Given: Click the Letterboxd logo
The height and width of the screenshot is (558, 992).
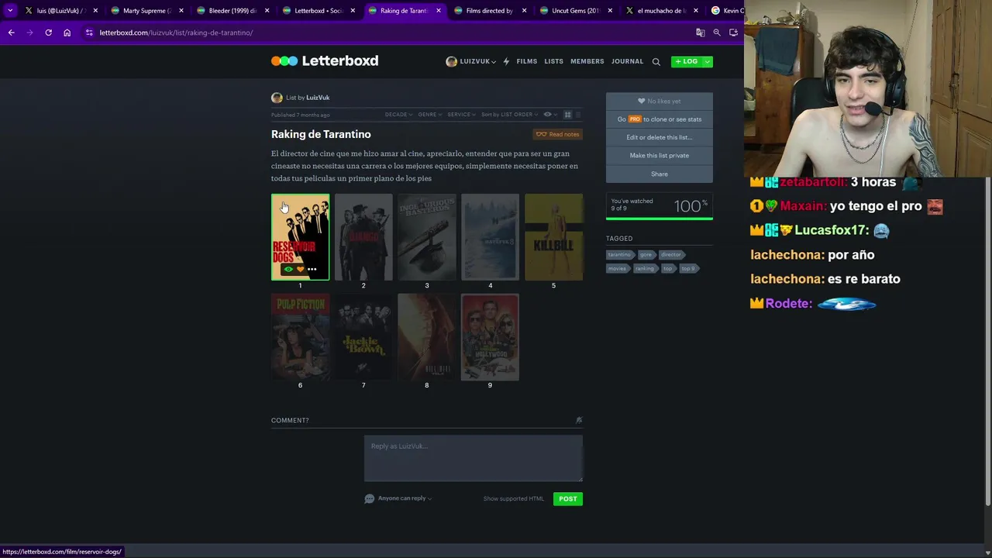Looking at the screenshot, I should 325,61.
